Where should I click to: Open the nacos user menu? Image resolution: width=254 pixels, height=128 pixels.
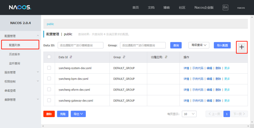tap(241, 8)
